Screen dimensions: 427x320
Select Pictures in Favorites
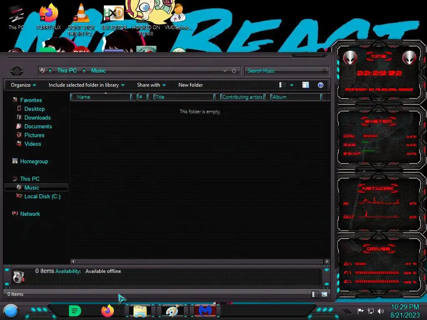click(x=34, y=135)
